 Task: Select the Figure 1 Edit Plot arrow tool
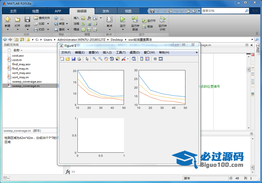pyautogui.click(x=87, y=59)
